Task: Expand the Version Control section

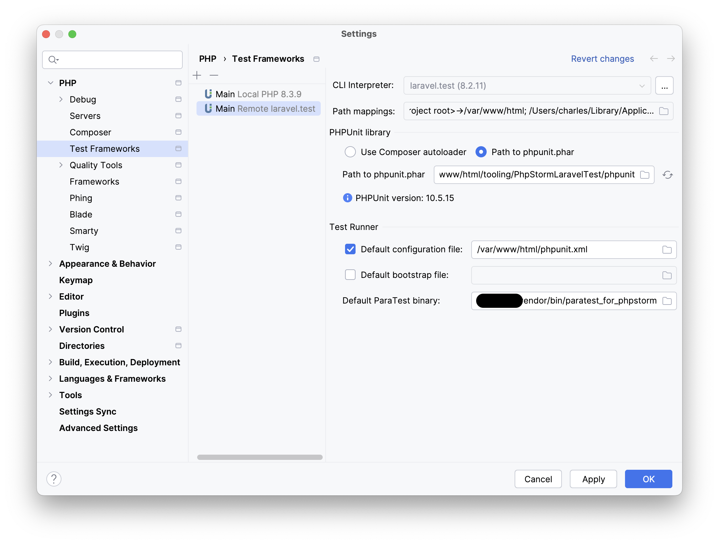Action: coord(51,329)
